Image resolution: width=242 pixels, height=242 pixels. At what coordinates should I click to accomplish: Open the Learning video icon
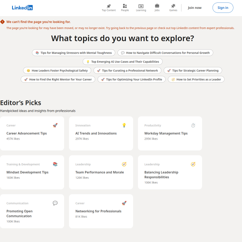141,6
